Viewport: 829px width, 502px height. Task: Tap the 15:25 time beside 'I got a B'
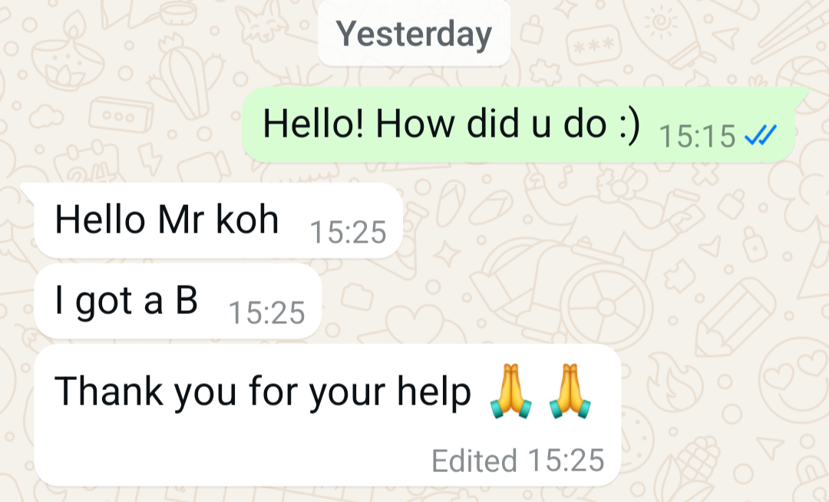(x=266, y=312)
